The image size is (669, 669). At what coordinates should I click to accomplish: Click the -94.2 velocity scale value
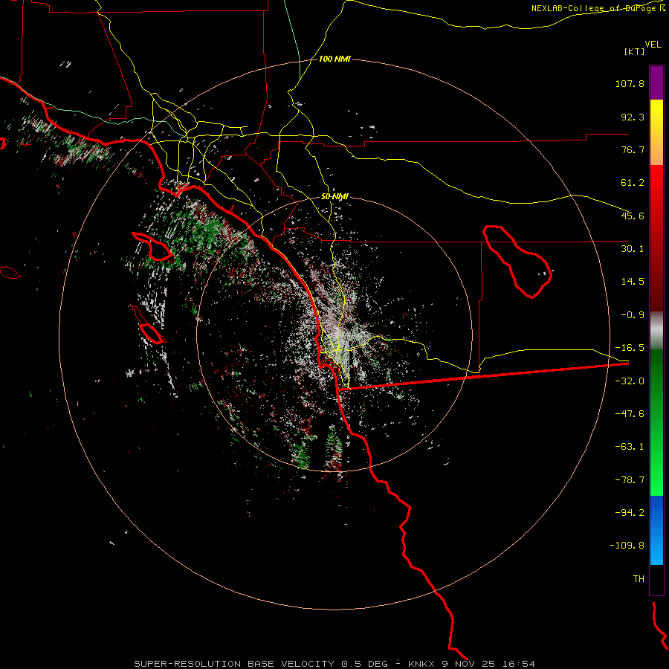pyautogui.click(x=630, y=513)
